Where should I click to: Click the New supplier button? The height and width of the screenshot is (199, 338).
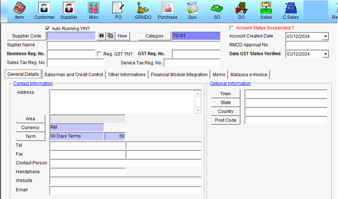pos(122,36)
